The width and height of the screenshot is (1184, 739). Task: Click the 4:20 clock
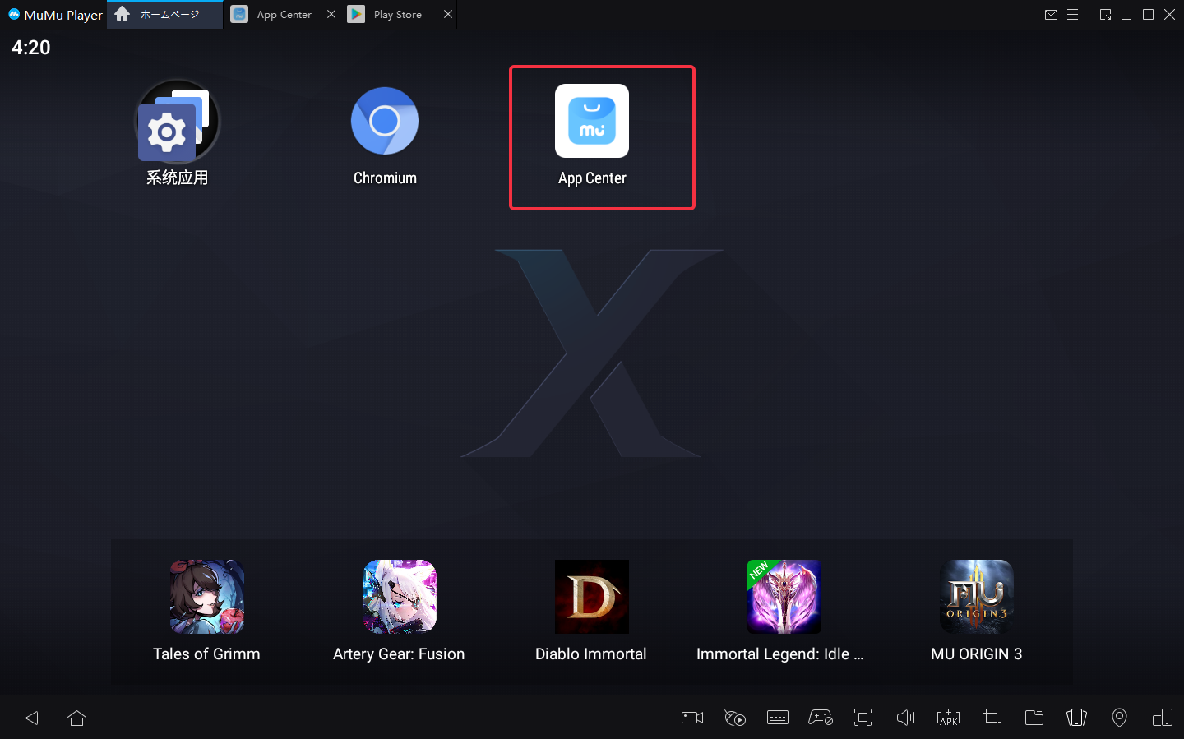31,48
